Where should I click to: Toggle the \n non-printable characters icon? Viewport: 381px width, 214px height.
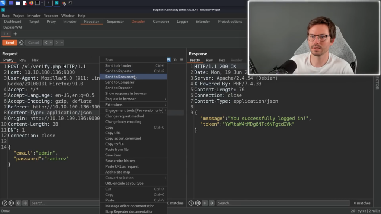click(175, 60)
